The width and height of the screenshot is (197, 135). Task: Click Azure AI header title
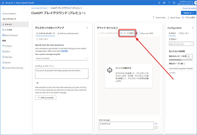(x=9, y=3)
